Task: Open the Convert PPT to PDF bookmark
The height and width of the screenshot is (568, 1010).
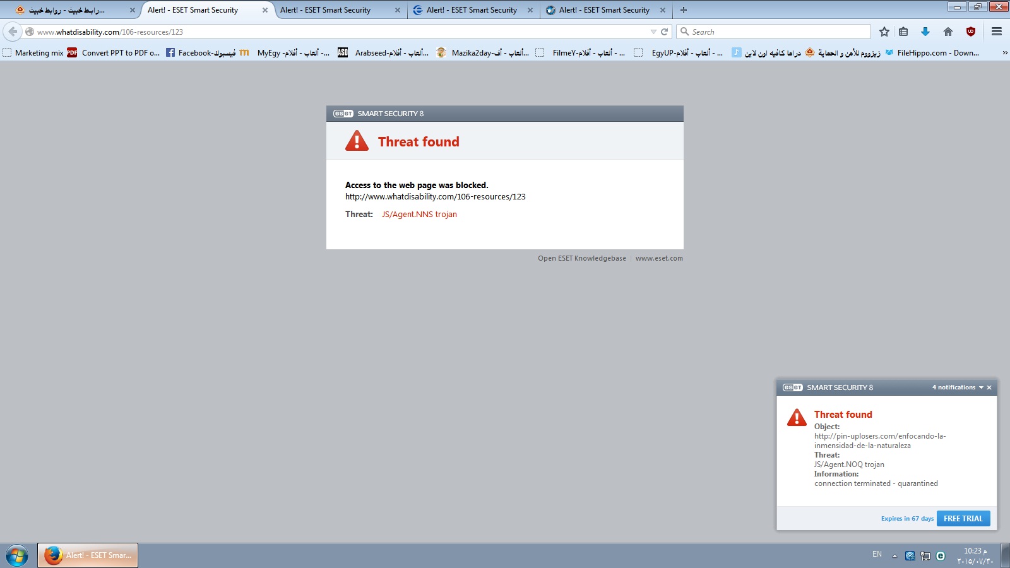Action: point(114,53)
